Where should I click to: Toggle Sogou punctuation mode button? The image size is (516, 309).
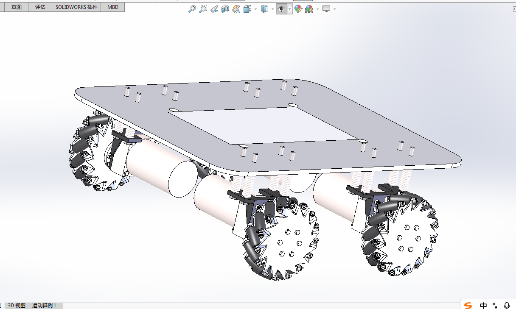coord(495,305)
